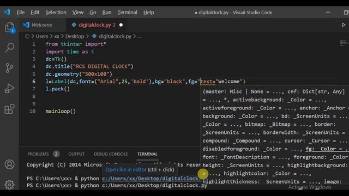The image size is (349, 196).
Task: Restore down the VS Code window
Action: point(346,13)
